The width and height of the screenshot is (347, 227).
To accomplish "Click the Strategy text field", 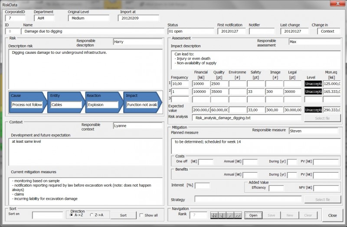I will pyautogui.click(x=248, y=199).
